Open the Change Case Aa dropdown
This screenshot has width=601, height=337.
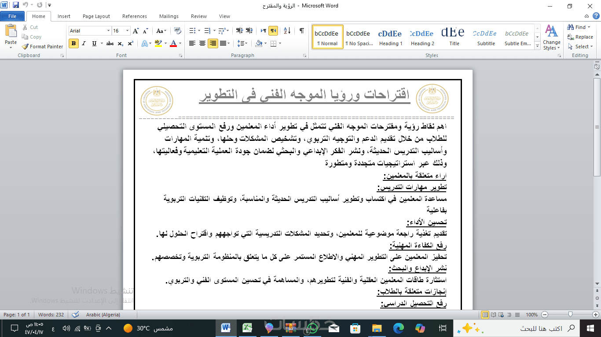161,31
